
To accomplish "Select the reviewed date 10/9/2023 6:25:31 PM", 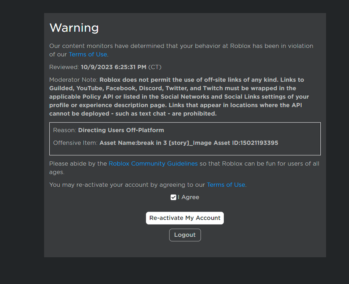I will pyautogui.click(x=114, y=67).
